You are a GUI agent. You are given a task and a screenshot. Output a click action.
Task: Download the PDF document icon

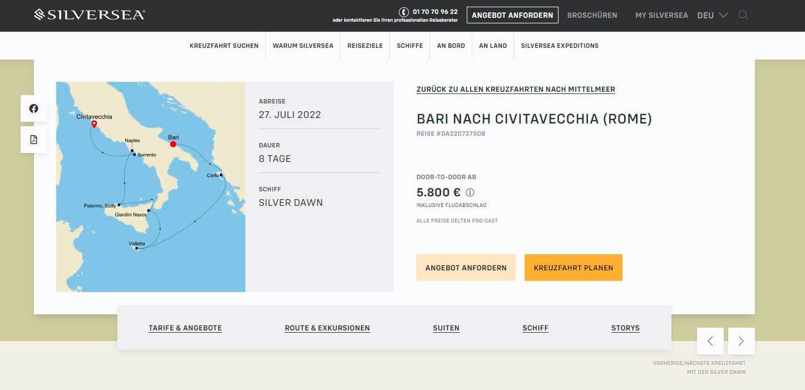coord(34,140)
